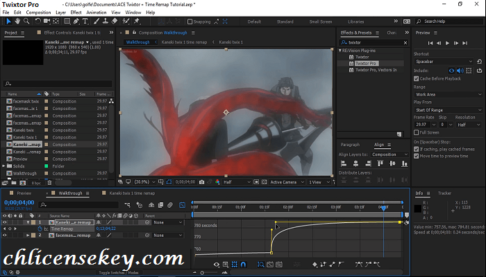Click the snapshot camera icon in viewer
Screen dimensions: 486x277
pyautogui.click(x=202, y=182)
